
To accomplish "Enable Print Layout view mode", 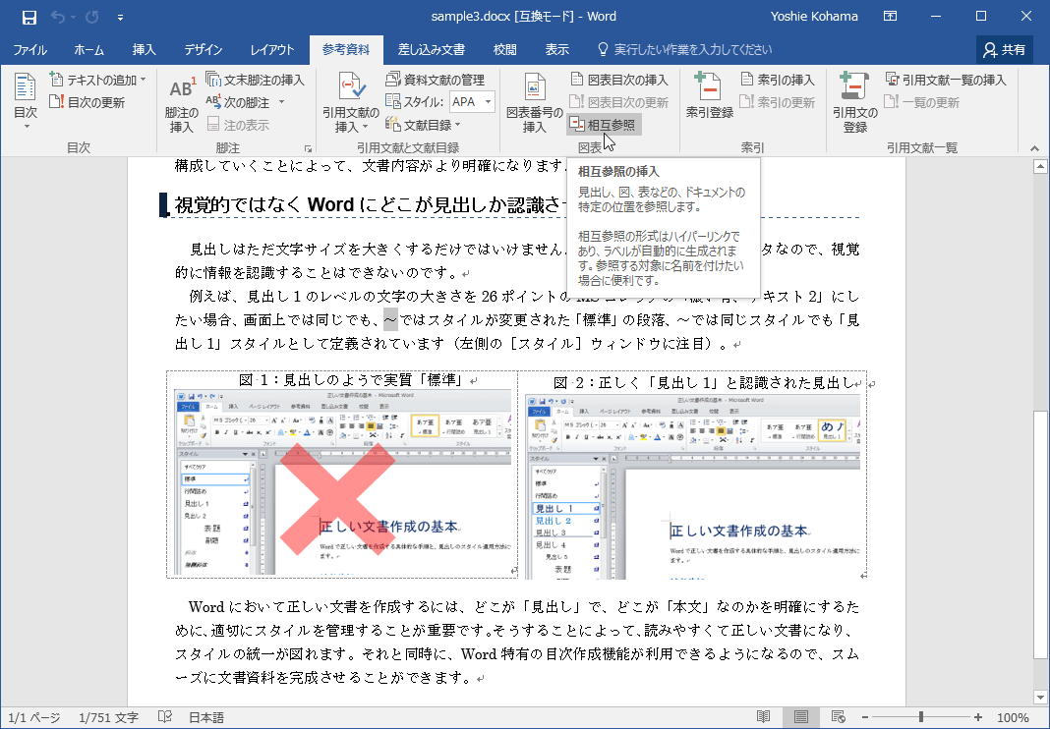I will coord(800,716).
